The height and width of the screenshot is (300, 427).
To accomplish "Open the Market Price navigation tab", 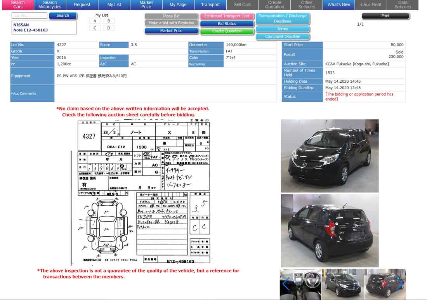I will [146, 5].
